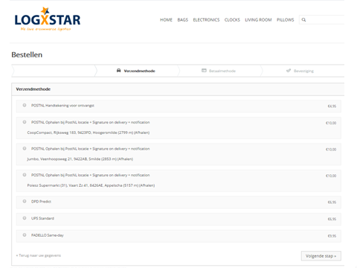Screen dimensions: 357x268
Task: Click the €10,00 price for Poiesz pickup
Action: coord(331,176)
